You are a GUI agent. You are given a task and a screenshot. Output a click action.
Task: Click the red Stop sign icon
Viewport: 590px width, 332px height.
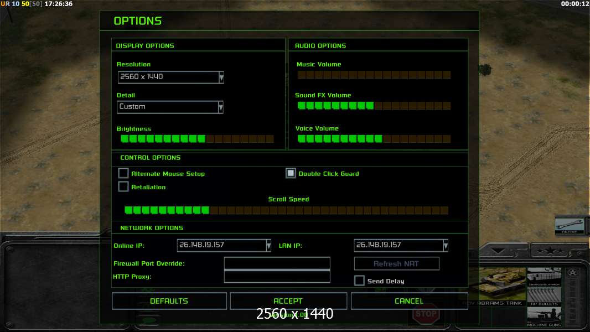426,314
